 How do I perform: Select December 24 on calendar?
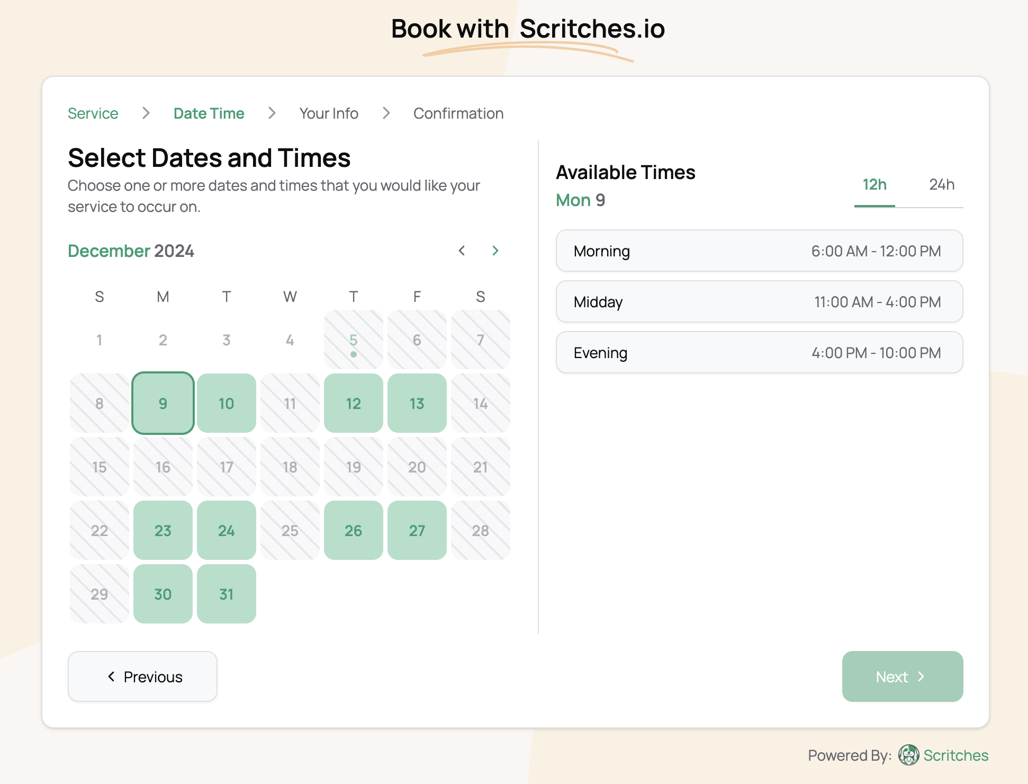(x=227, y=530)
